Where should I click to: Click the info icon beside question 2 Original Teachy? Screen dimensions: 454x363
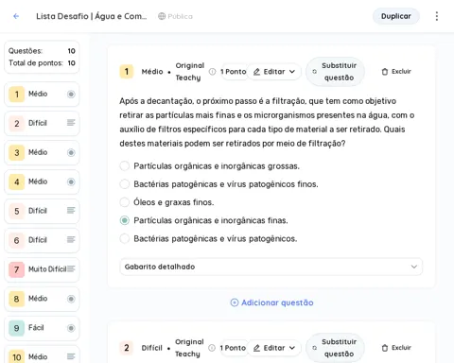point(212,348)
